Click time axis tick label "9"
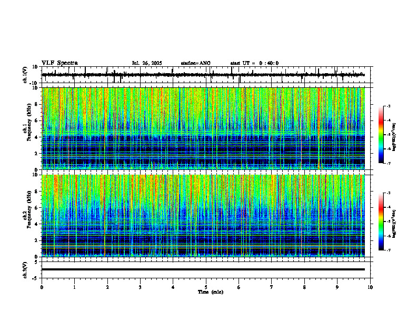The width and height of the screenshot is (417, 322). pyautogui.click(x=337, y=287)
